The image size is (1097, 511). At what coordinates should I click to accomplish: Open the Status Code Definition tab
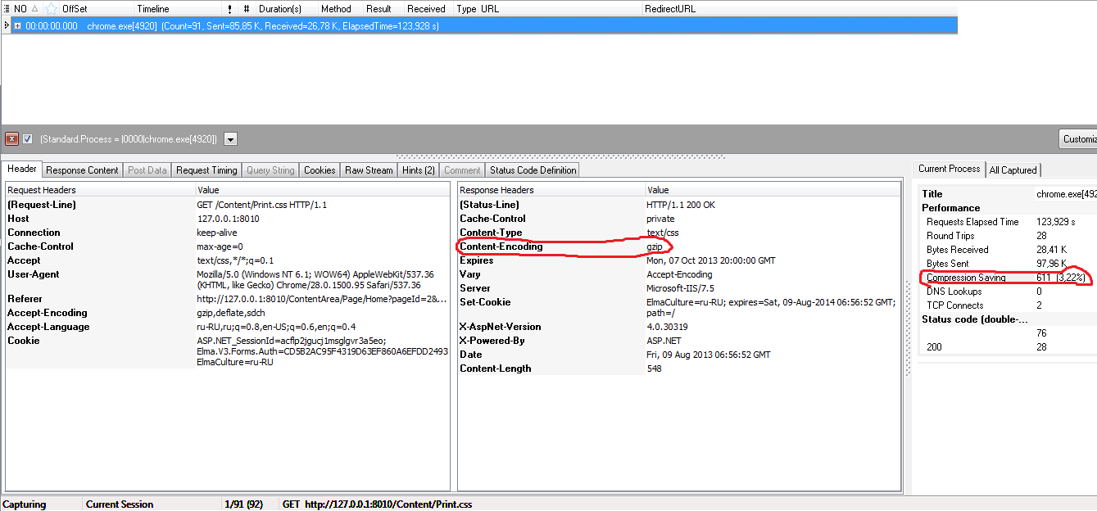point(533,170)
